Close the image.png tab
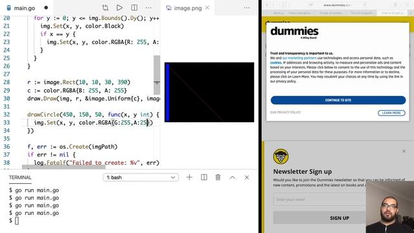Viewport: 414px width, 233px height. pyautogui.click(x=207, y=8)
